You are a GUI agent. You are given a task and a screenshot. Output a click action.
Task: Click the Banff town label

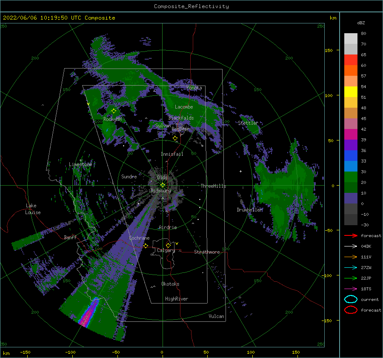[70, 237]
